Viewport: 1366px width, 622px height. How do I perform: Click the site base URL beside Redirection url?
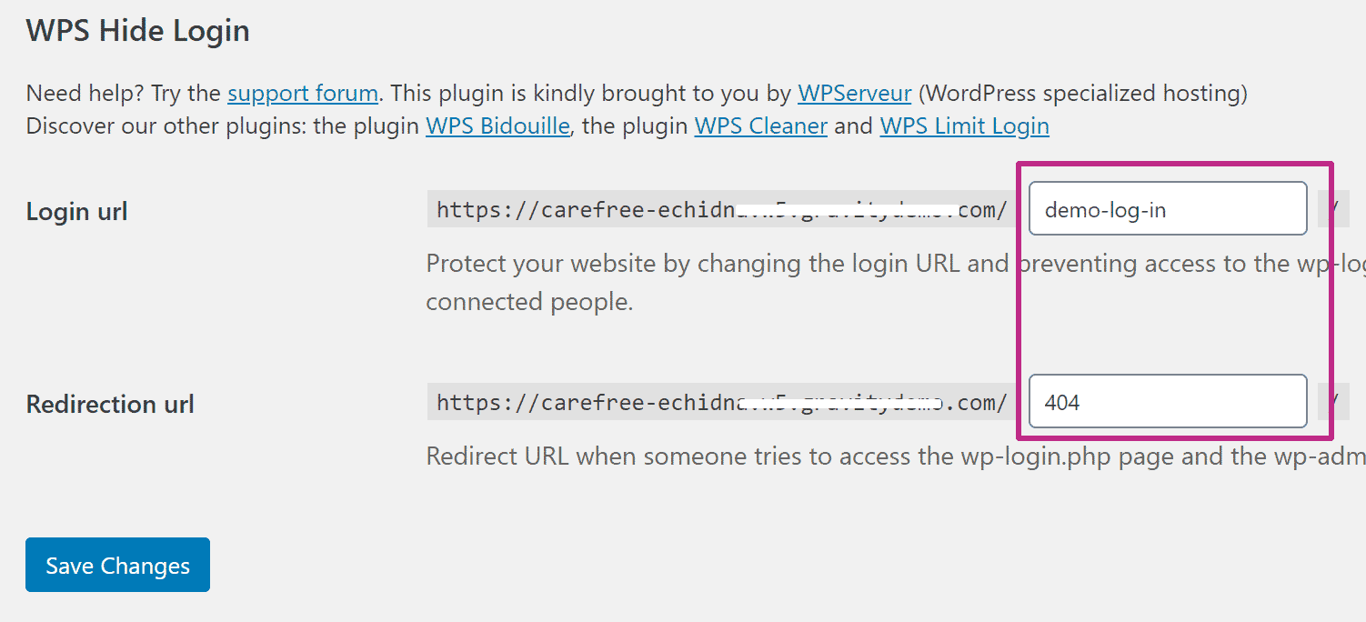721,401
